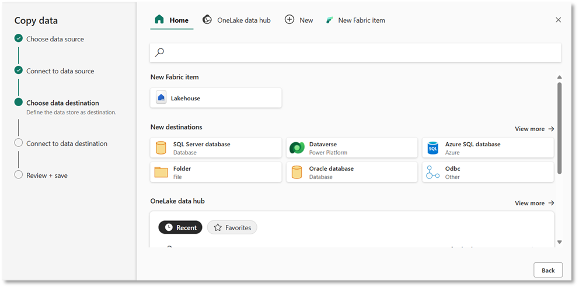Select the Folder file destination icon
Screen dimensions: 579x288
(161, 172)
